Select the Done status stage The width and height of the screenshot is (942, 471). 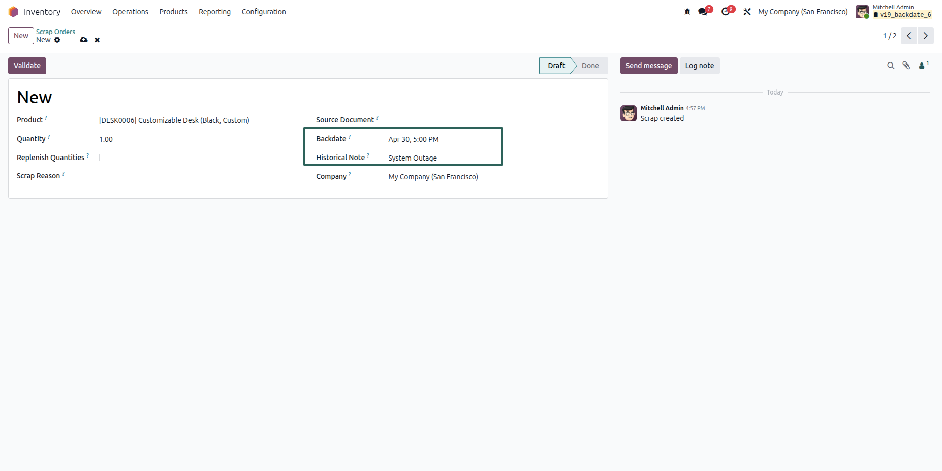pyautogui.click(x=590, y=66)
